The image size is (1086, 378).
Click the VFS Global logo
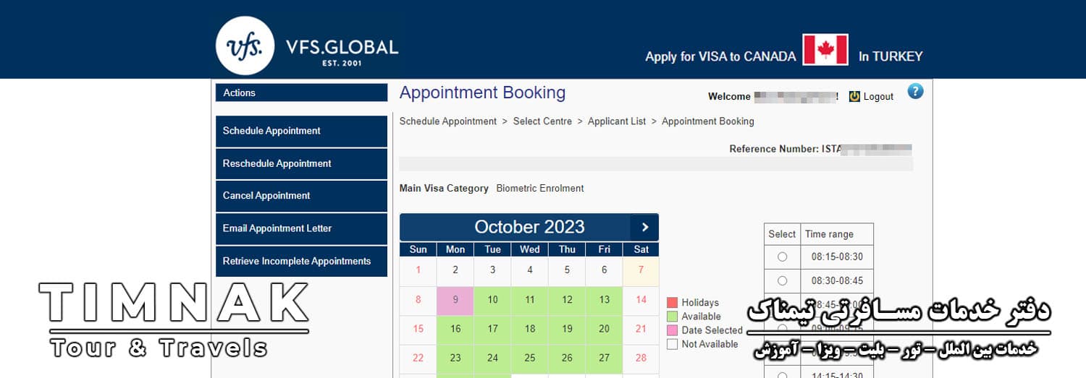[x=245, y=46]
